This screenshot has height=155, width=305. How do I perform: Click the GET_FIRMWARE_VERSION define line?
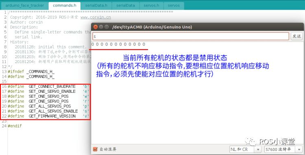[48, 116]
